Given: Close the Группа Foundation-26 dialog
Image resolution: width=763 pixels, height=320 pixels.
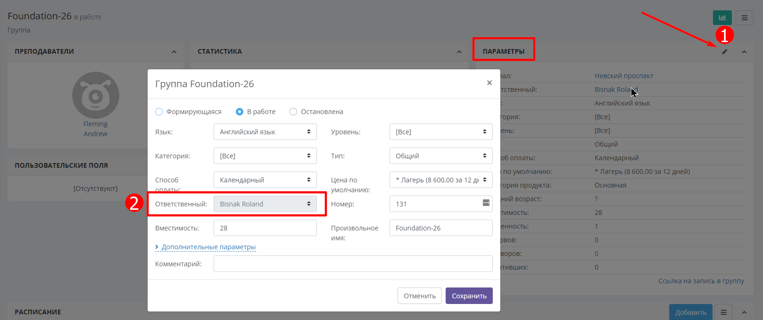Looking at the screenshot, I should (x=489, y=83).
